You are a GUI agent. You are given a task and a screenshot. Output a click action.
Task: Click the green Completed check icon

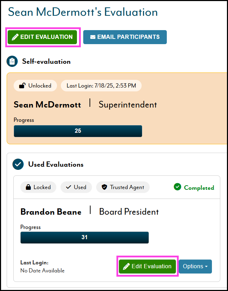pos(178,187)
